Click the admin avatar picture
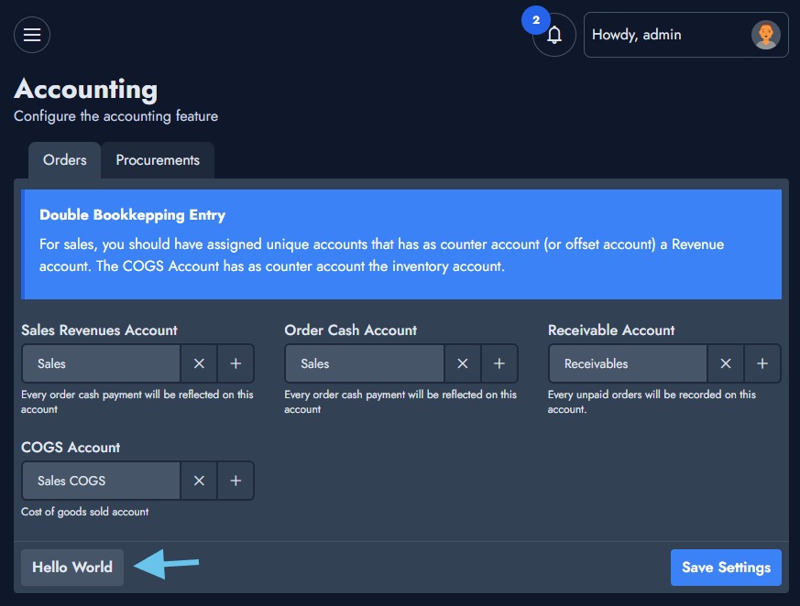800x606 pixels. (765, 35)
